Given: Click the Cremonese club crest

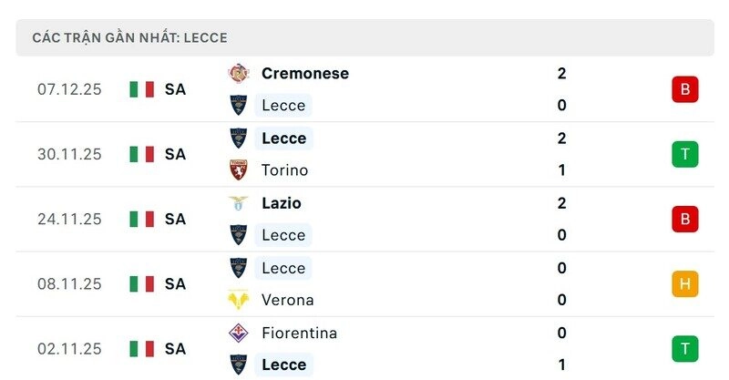Looking at the screenshot, I should click(x=239, y=73).
